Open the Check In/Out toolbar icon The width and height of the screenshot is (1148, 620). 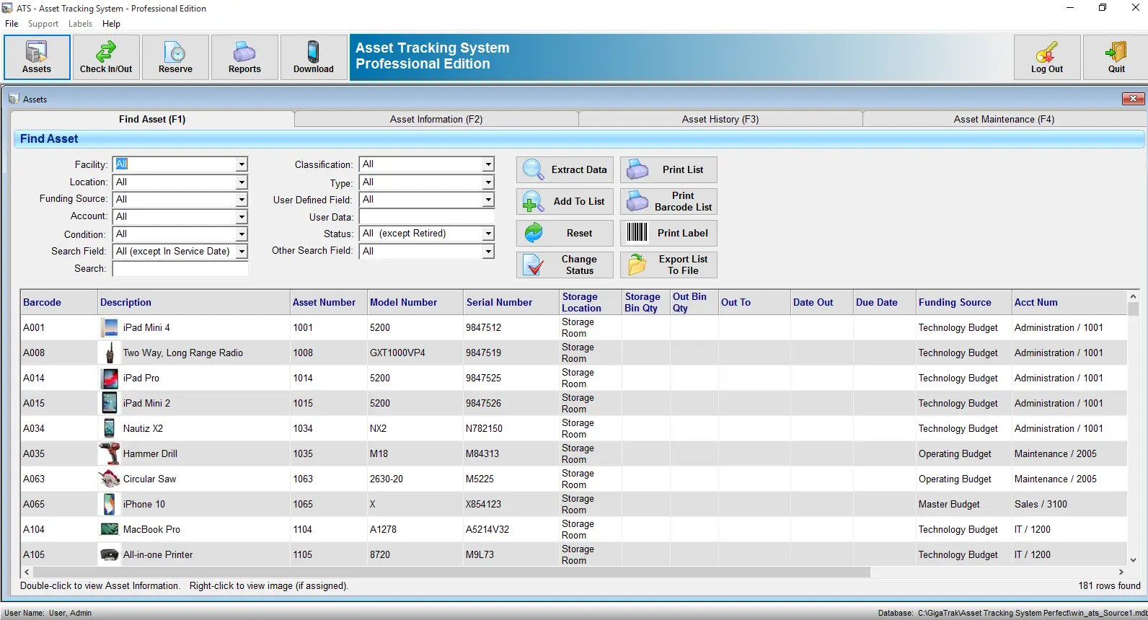tap(106, 51)
